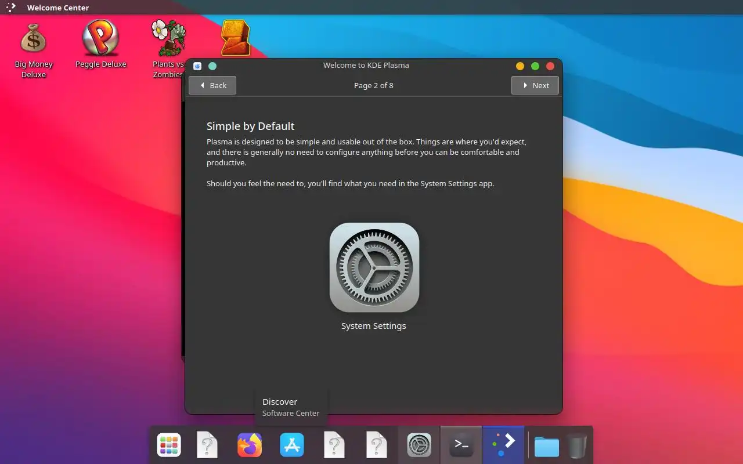743x464 pixels.
Task: Click the 'Should you feel the need to' sentence
Action: click(x=351, y=183)
